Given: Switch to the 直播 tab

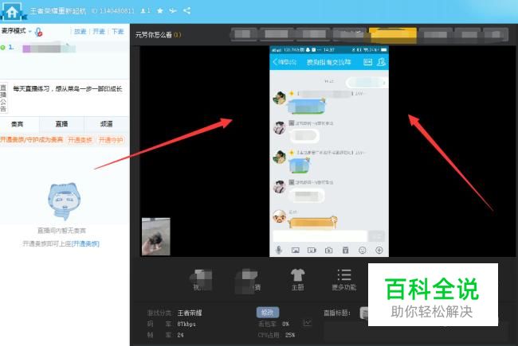Looking at the screenshot, I should point(62,124).
